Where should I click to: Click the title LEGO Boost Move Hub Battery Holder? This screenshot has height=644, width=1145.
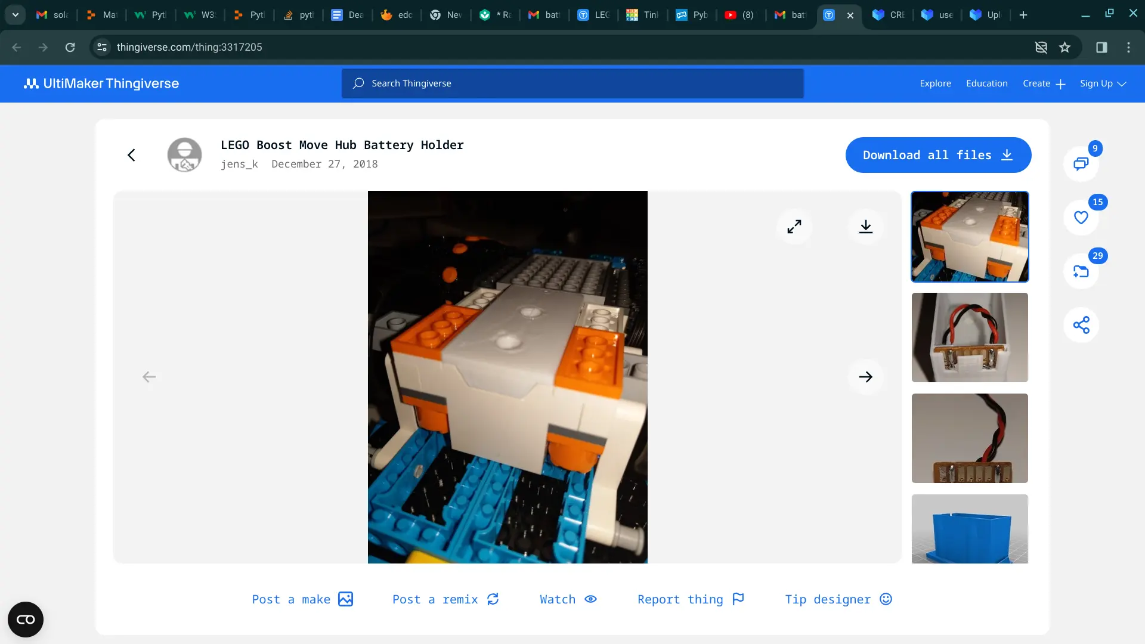click(342, 145)
